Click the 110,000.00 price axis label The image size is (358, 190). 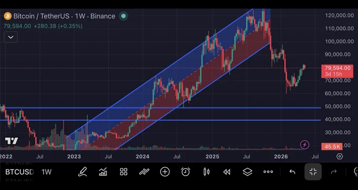339,28
